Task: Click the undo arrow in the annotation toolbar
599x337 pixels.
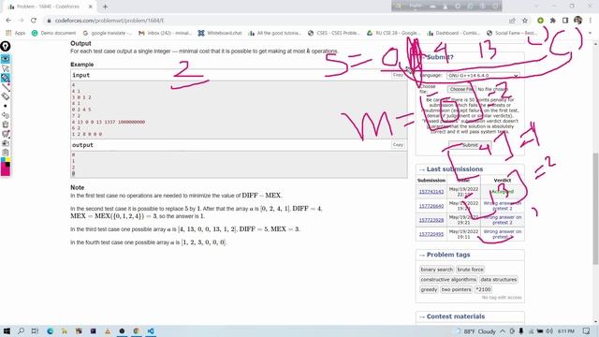Action: (x=6, y=115)
